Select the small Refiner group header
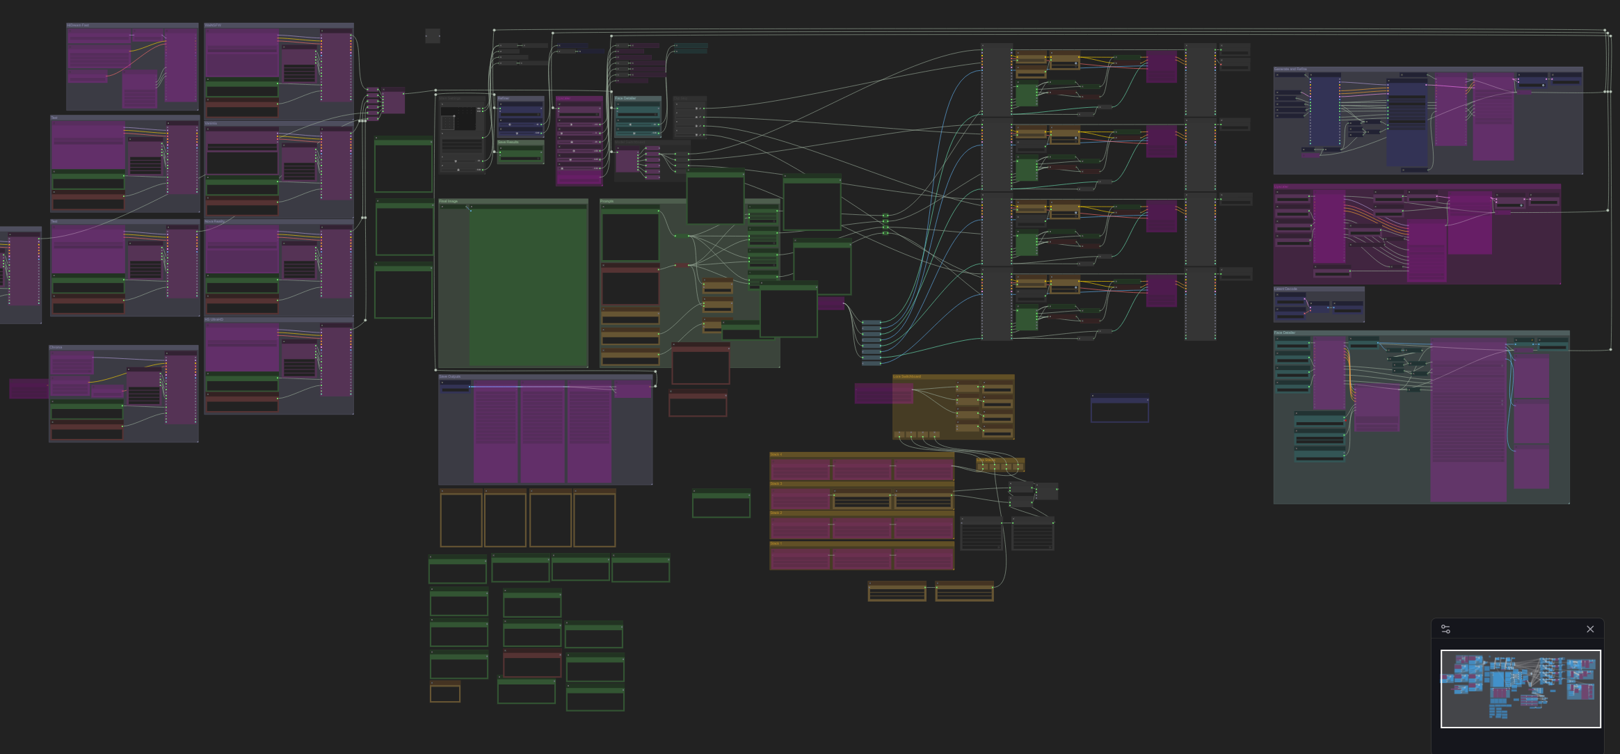Image resolution: width=1620 pixels, height=754 pixels. pyautogui.click(x=504, y=98)
